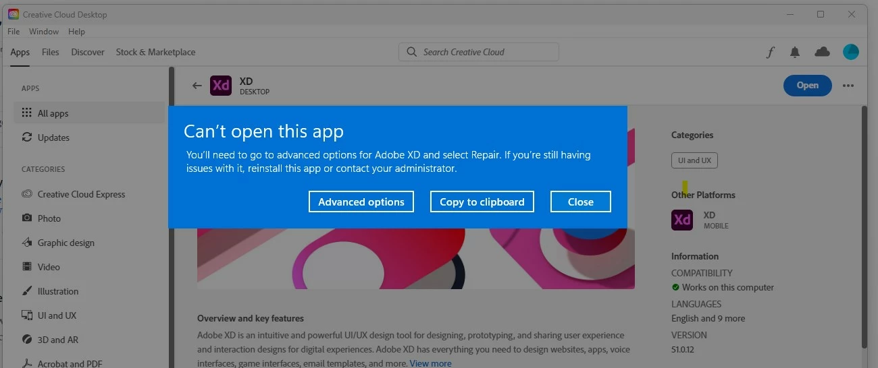Open the File menu

[x=14, y=32]
